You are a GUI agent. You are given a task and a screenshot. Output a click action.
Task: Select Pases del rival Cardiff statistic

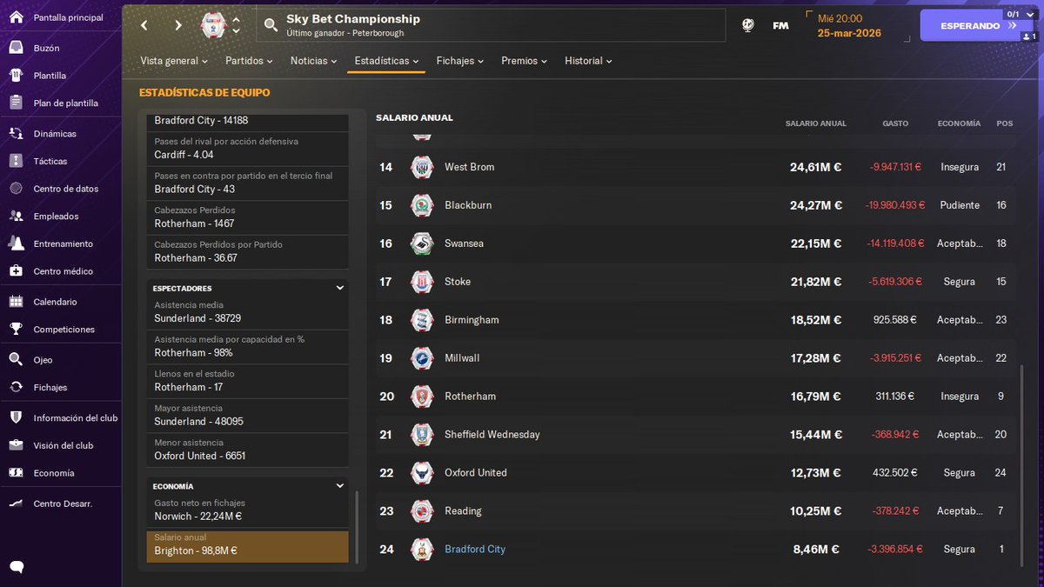click(248, 149)
